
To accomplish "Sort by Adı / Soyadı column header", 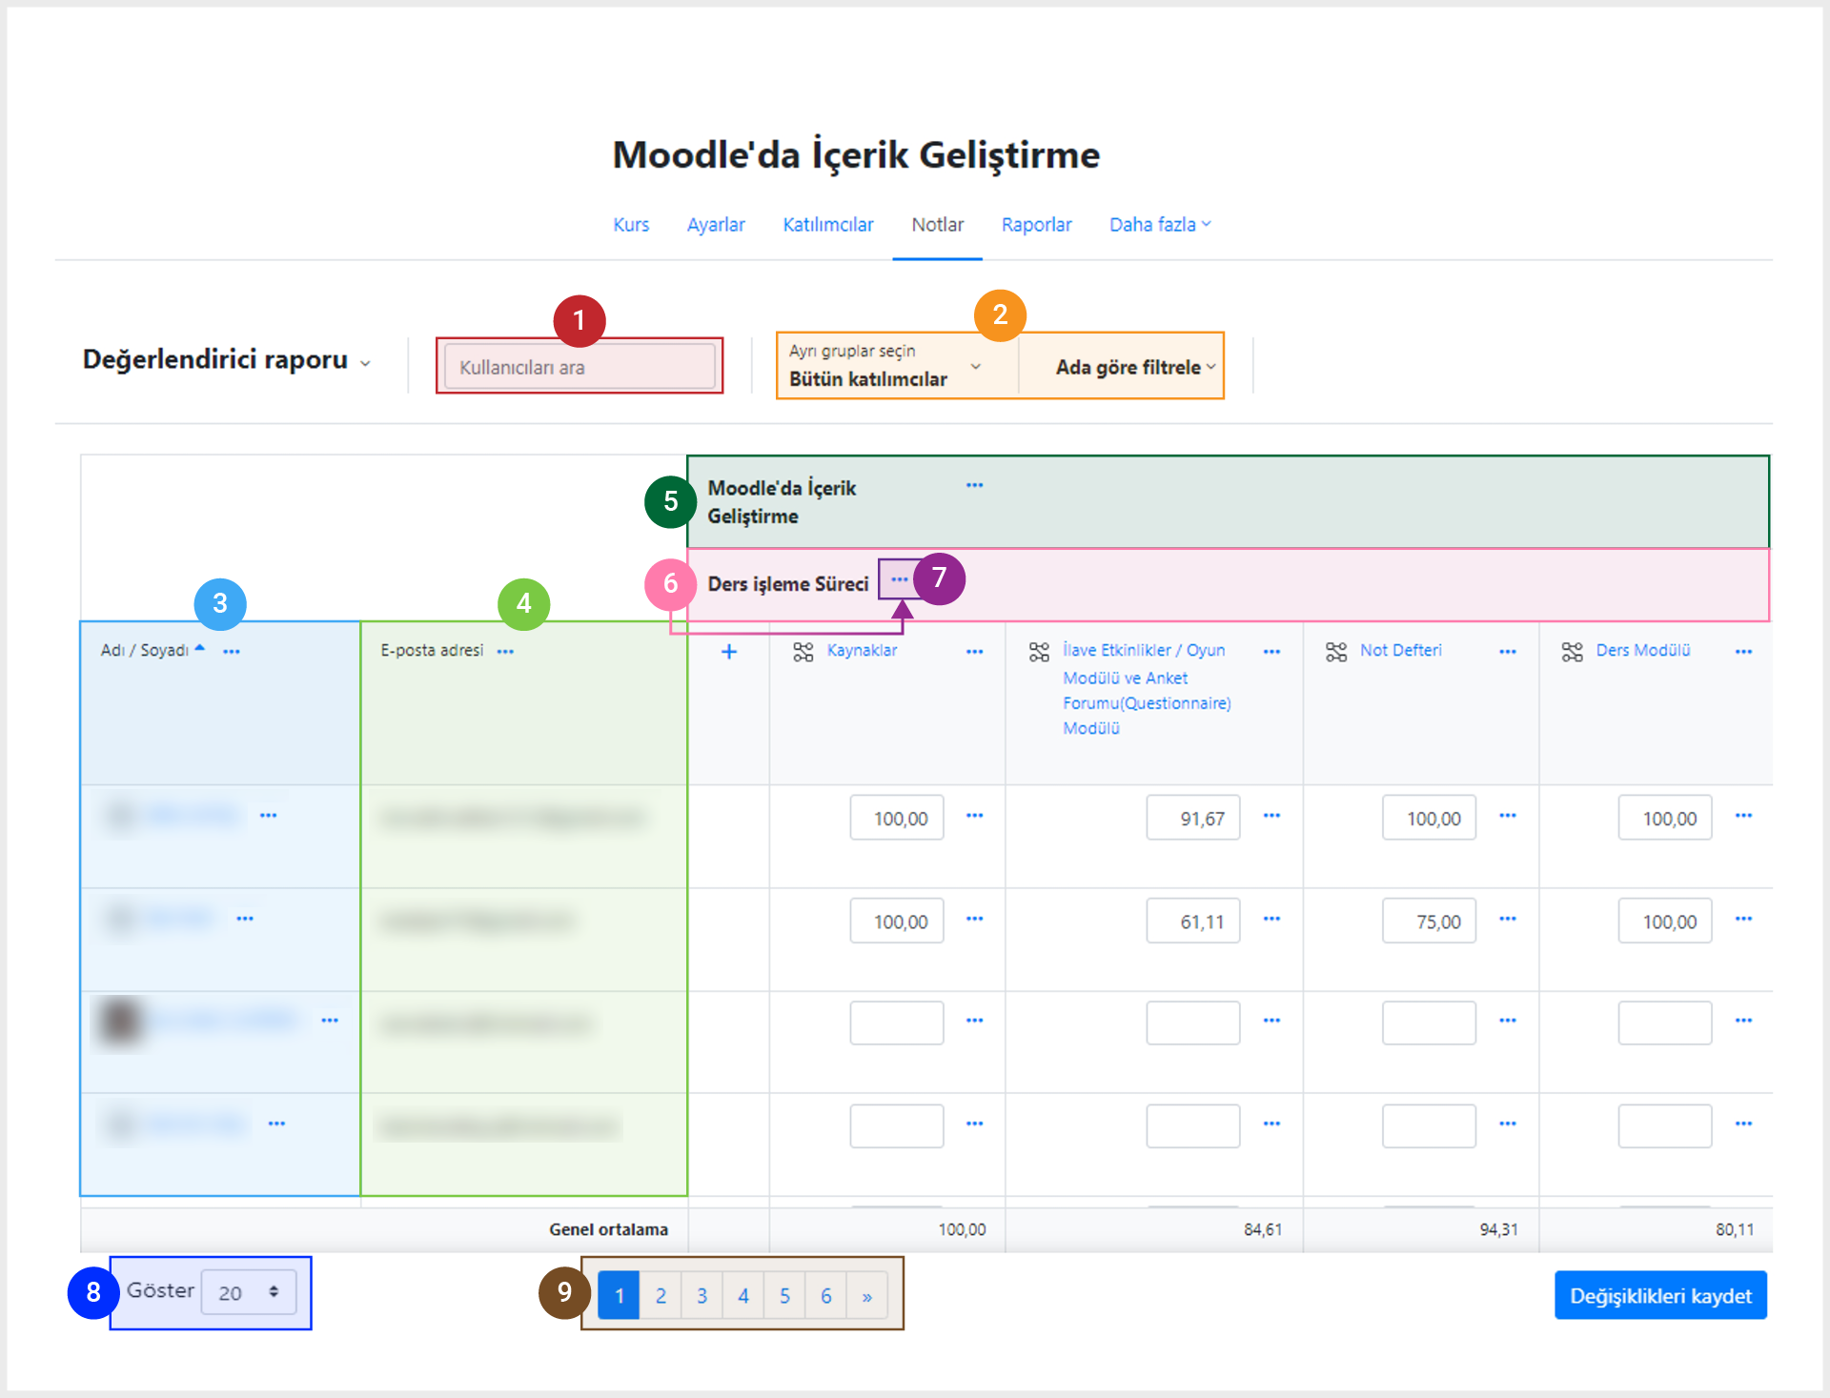I will coord(145,650).
